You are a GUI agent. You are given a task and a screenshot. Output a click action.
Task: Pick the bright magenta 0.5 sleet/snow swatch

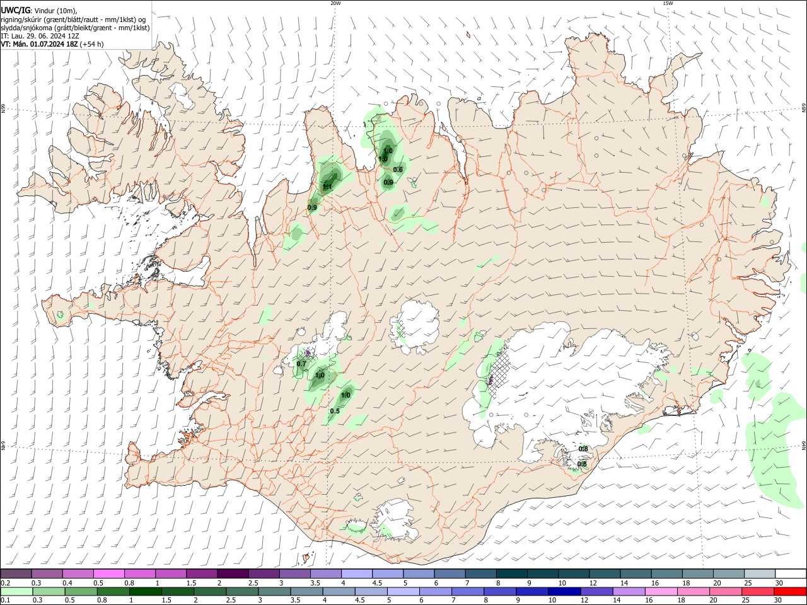[108, 574]
